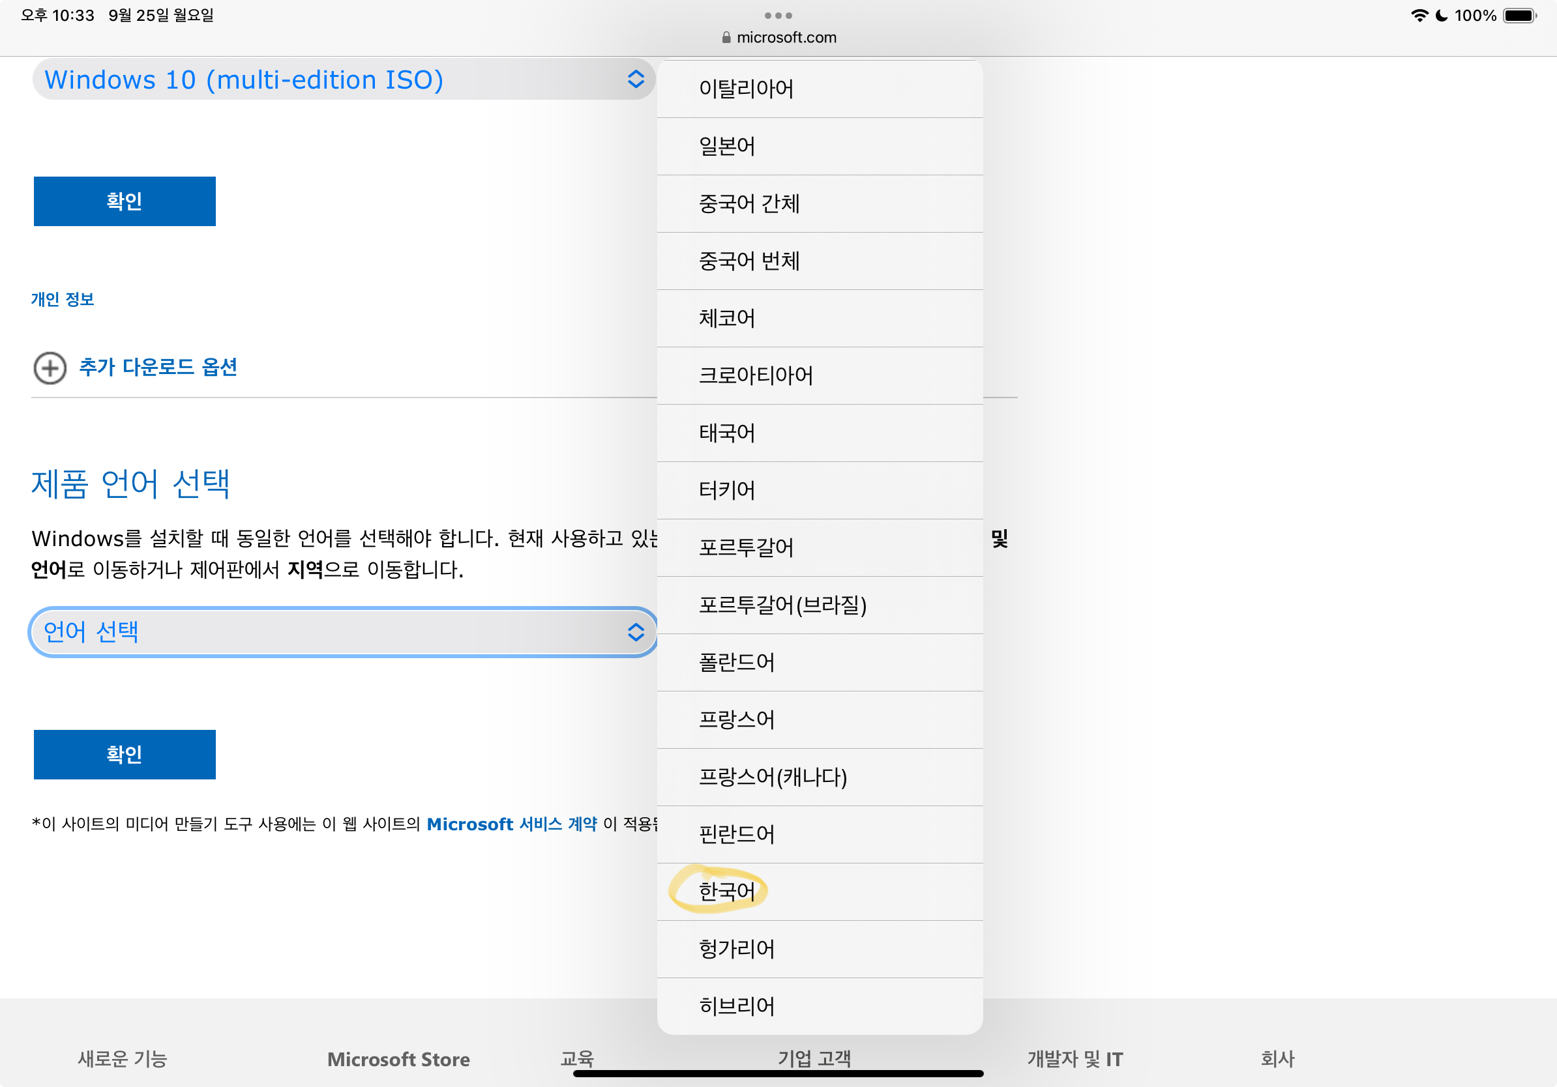This screenshot has height=1087, width=1557.
Task: Tap the Wi-Fi status icon
Action: [1419, 15]
